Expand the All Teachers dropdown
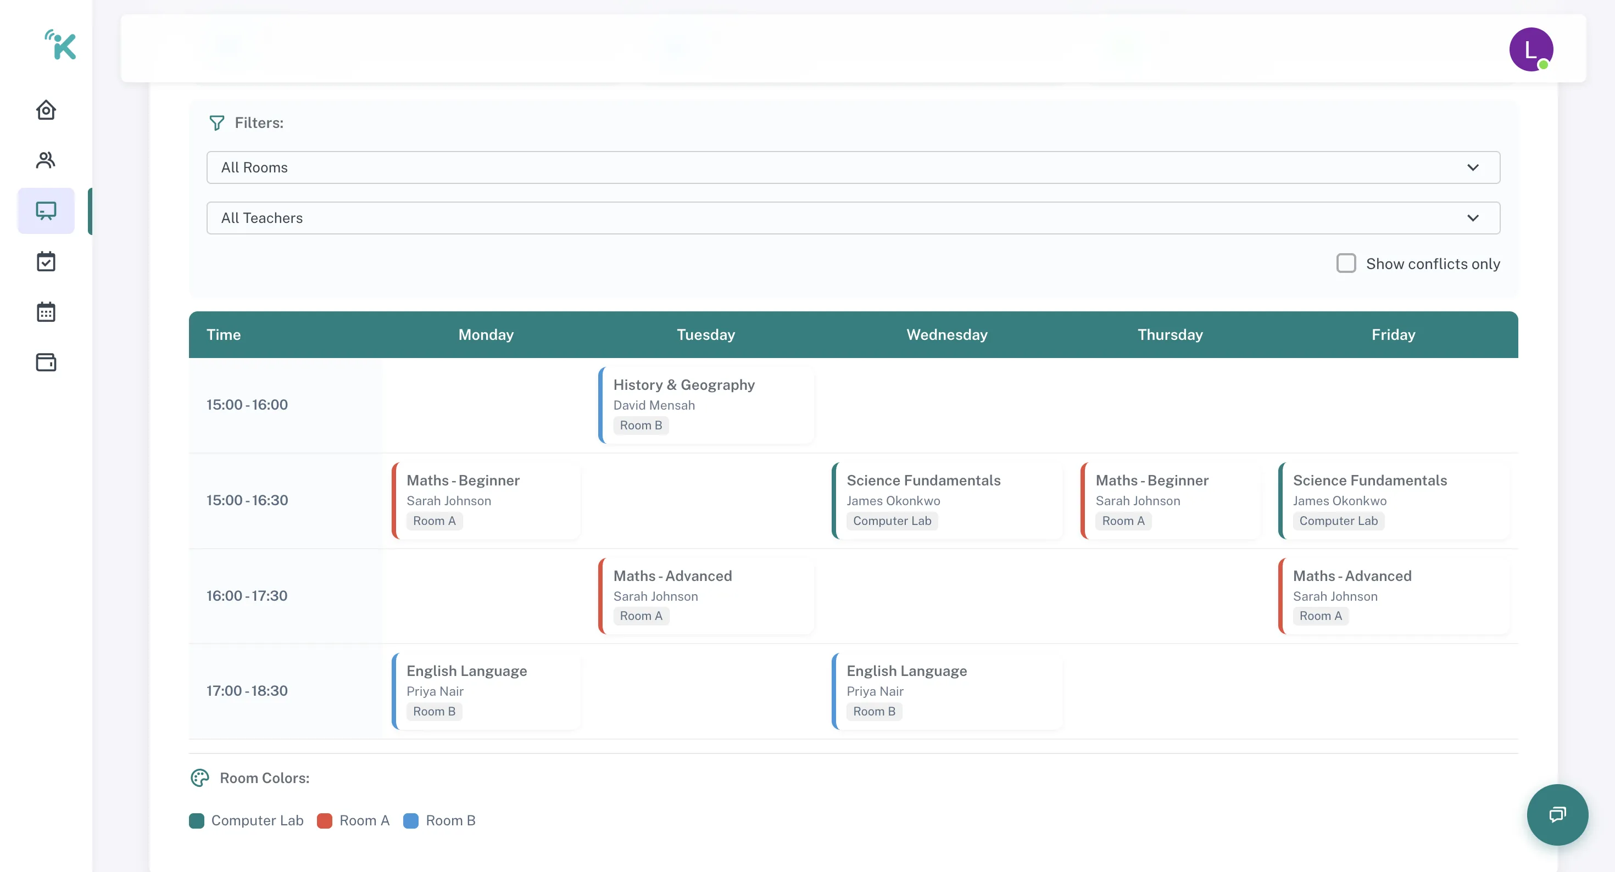Image resolution: width=1615 pixels, height=872 pixels. pos(853,217)
